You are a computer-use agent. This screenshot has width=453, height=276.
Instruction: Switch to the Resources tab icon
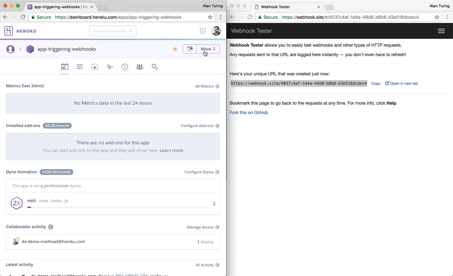(80, 67)
